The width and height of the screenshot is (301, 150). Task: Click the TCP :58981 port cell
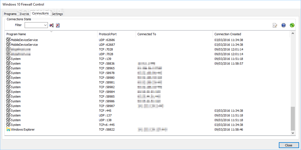[x=107, y=82]
